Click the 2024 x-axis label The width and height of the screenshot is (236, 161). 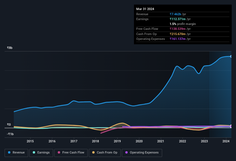pyautogui.click(x=226, y=141)
